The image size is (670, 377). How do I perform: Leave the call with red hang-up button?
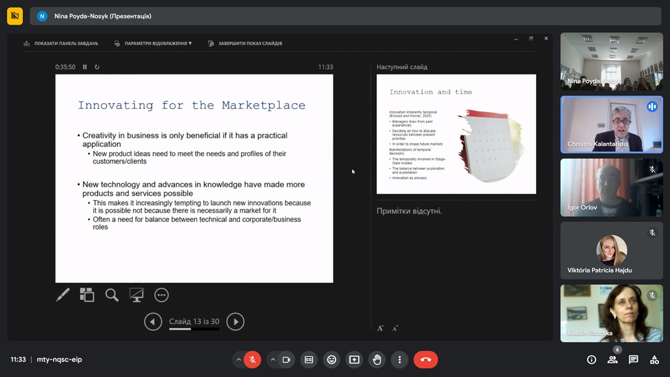[425, 360]
